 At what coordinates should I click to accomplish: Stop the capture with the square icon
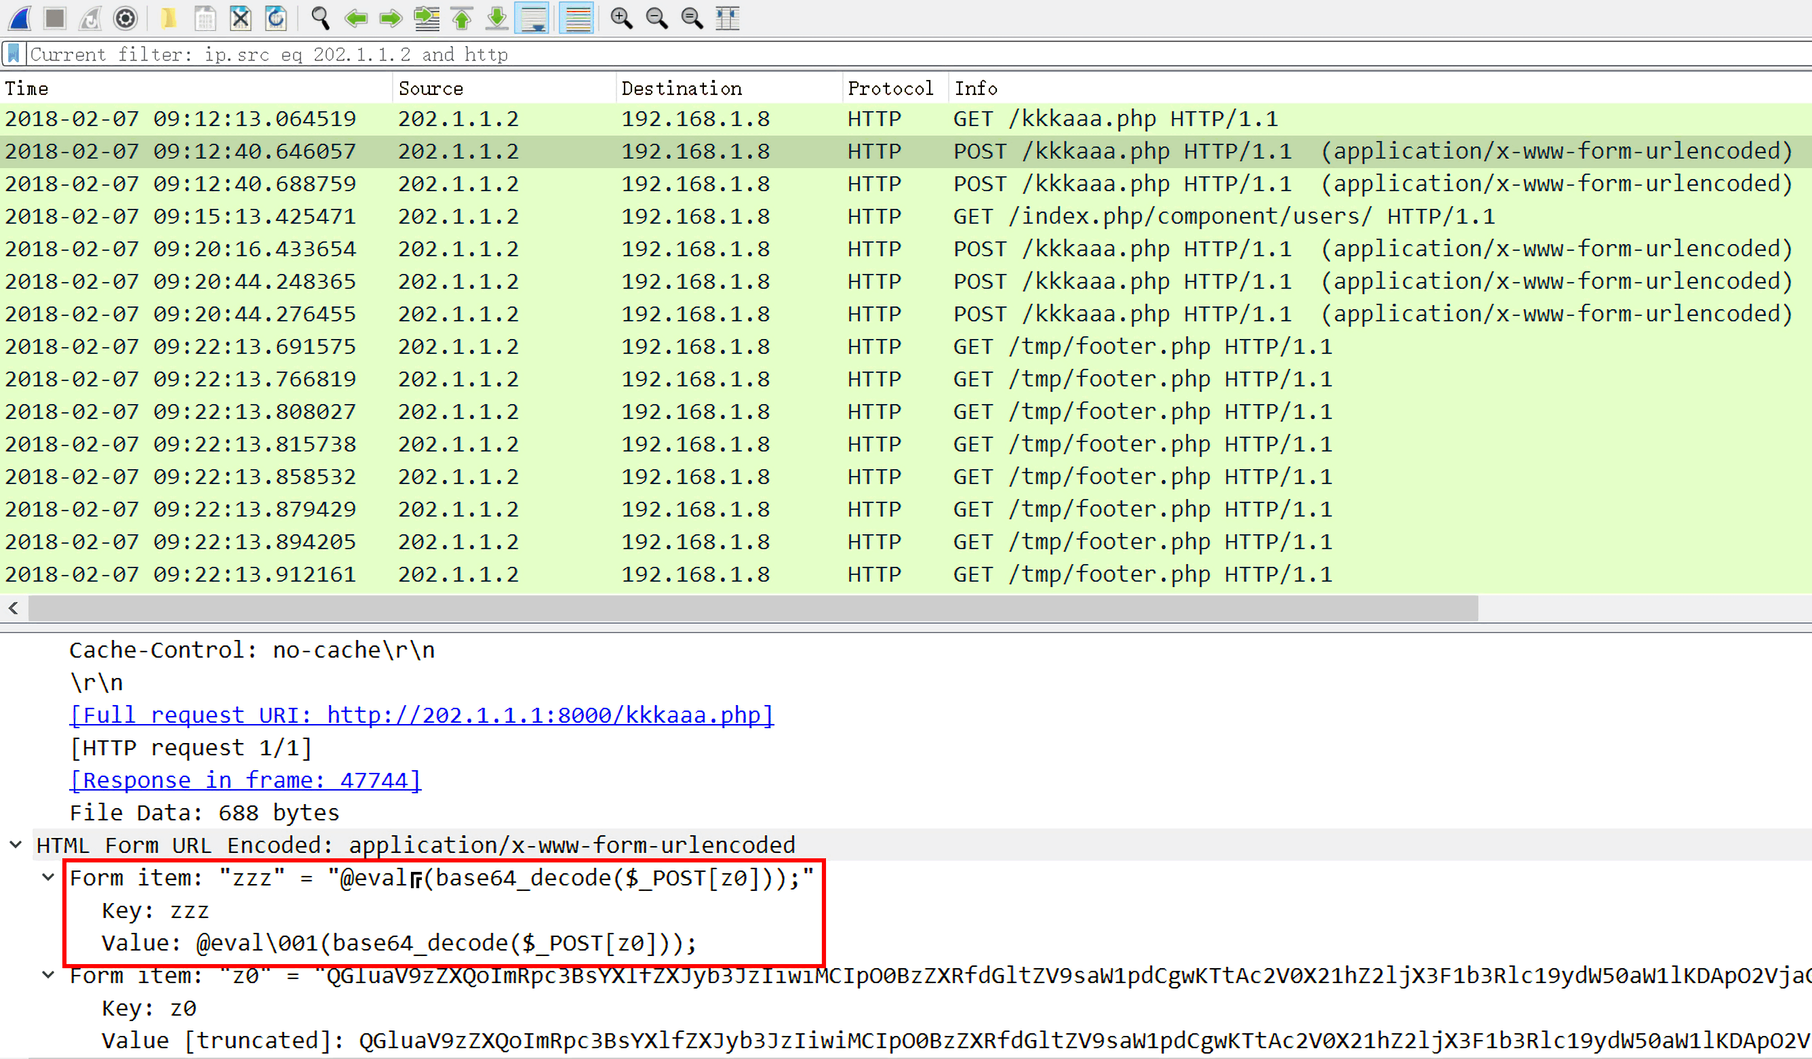click(56, 18)
